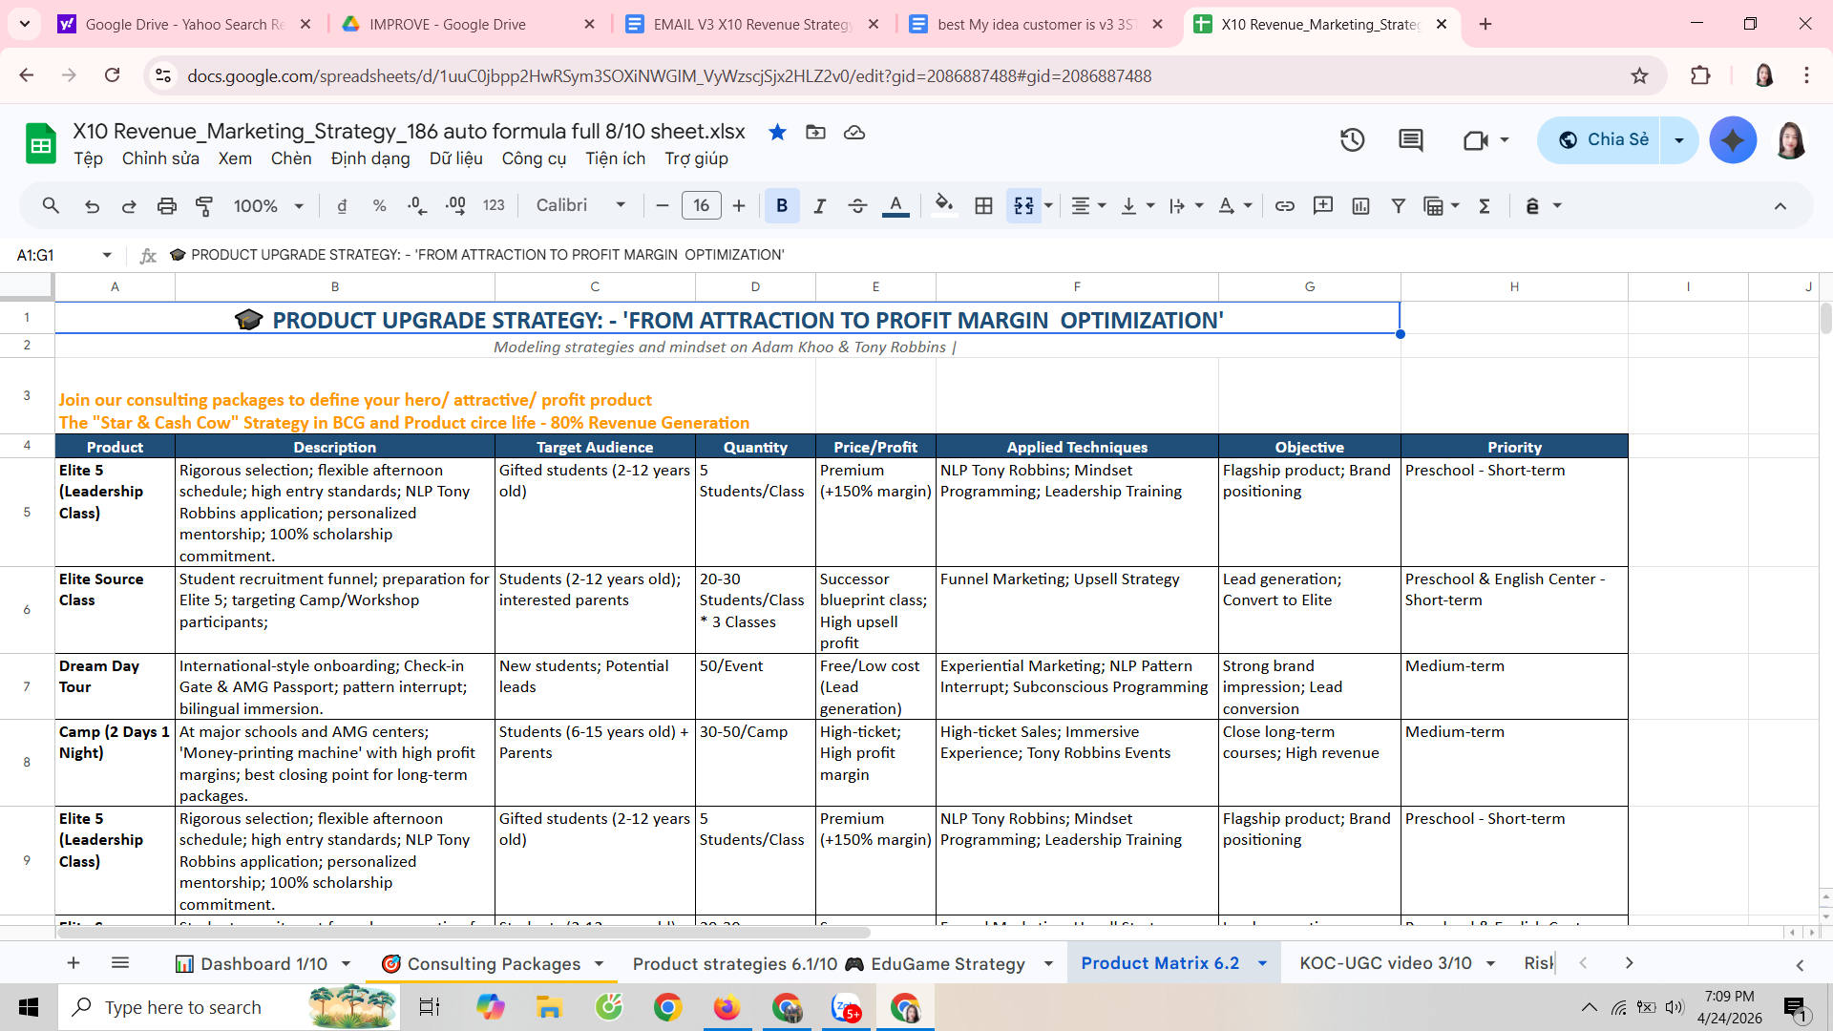Expand the Calibri font dropdown
Viewport: 1833px width, 1031px height.
point(580,205)
